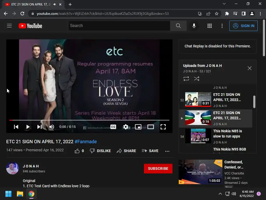266x200 pixels.
Task: Mute the video player volume
Action: click(x=52, y=127)
